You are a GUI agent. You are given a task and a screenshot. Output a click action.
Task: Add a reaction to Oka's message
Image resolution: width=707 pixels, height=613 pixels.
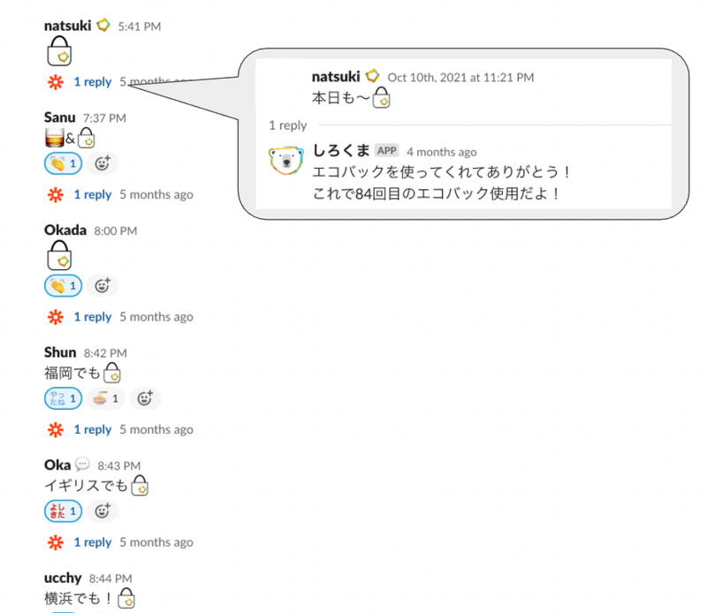[103, 511]
